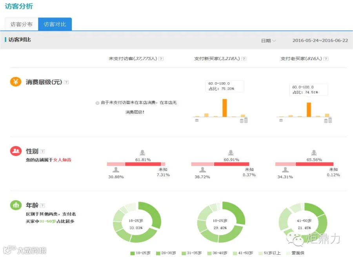Click tallest orange bar in 支付新买家 chart

coord(224,108)
